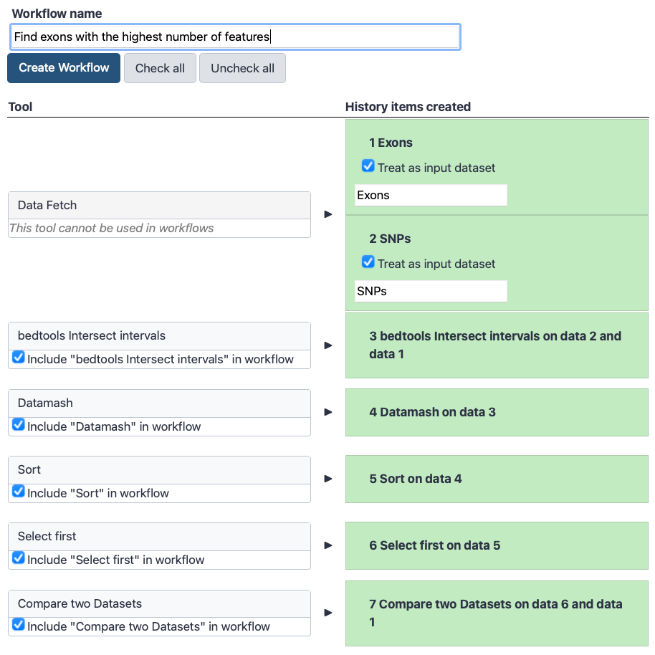Viewport: 655px width, 655px height.
Task: Click the arrow next to Sort tool
Action: [328, 479]
